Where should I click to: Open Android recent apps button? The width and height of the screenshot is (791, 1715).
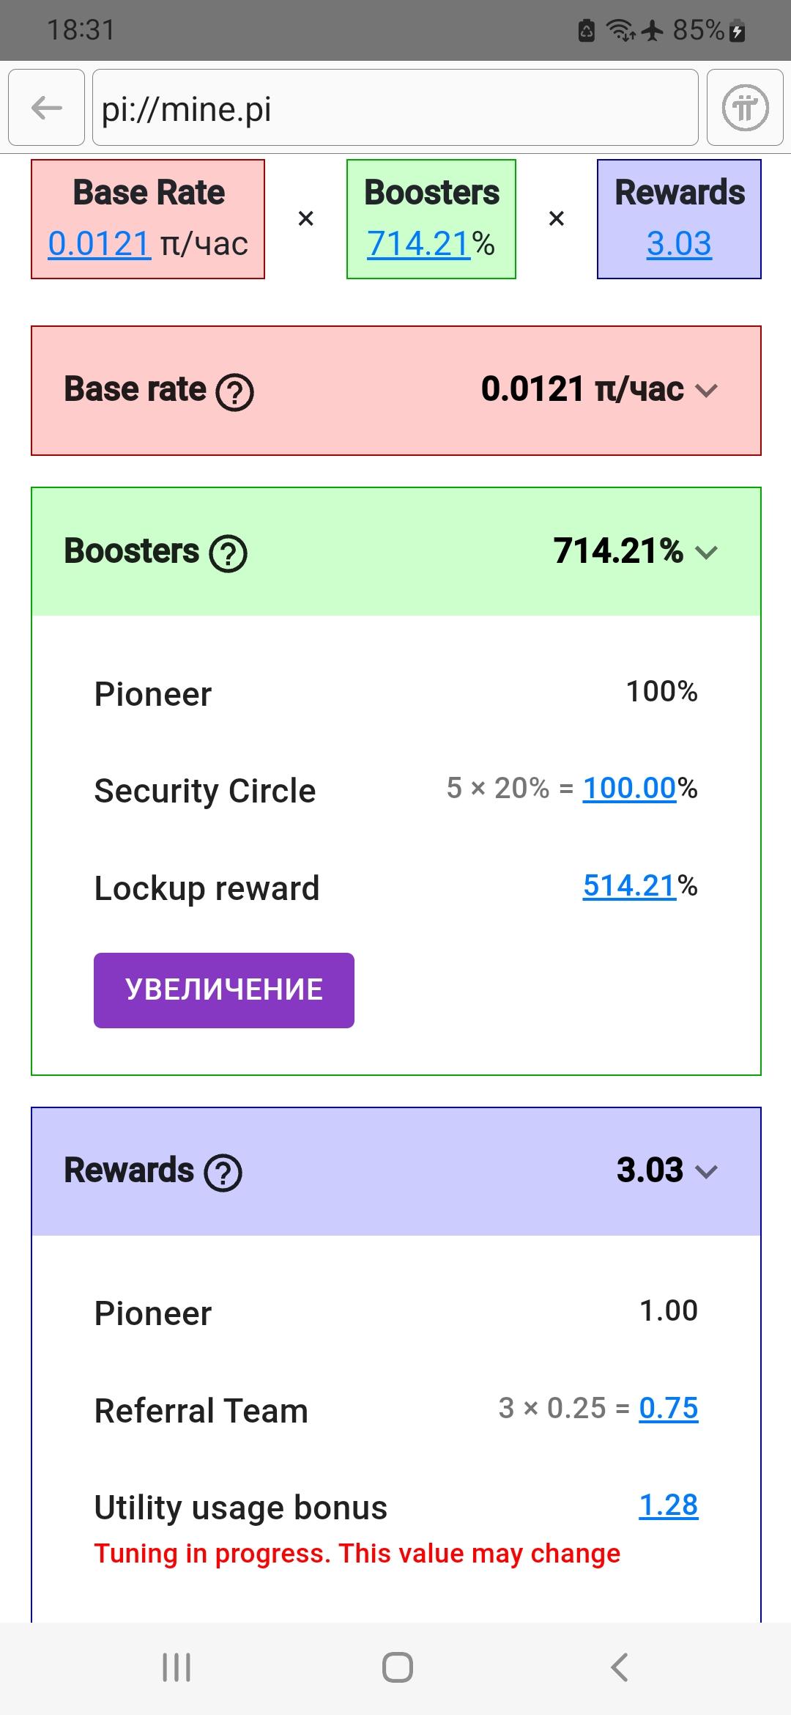pyautogui.click(x=177, y=1667)
